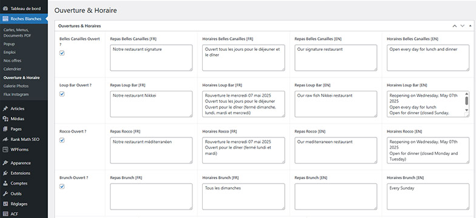
Task: Click the Horaires Rocco [FR] text area
Action: coord(243,150)
